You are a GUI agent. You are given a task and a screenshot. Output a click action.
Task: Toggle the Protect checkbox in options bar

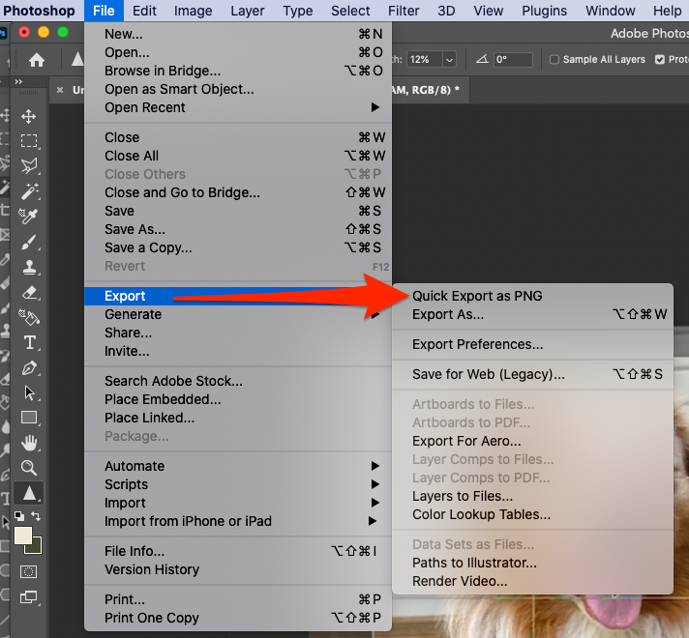(x=660, y=59)
